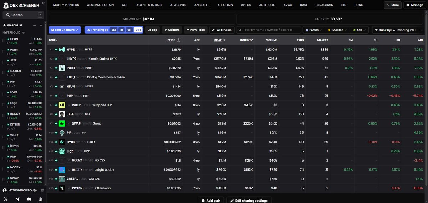Viewport: 428px width, 203px height.
Task: Toggle the price currency icon in PRICE header
Action: pyautogui.click(x=179, y=40)
